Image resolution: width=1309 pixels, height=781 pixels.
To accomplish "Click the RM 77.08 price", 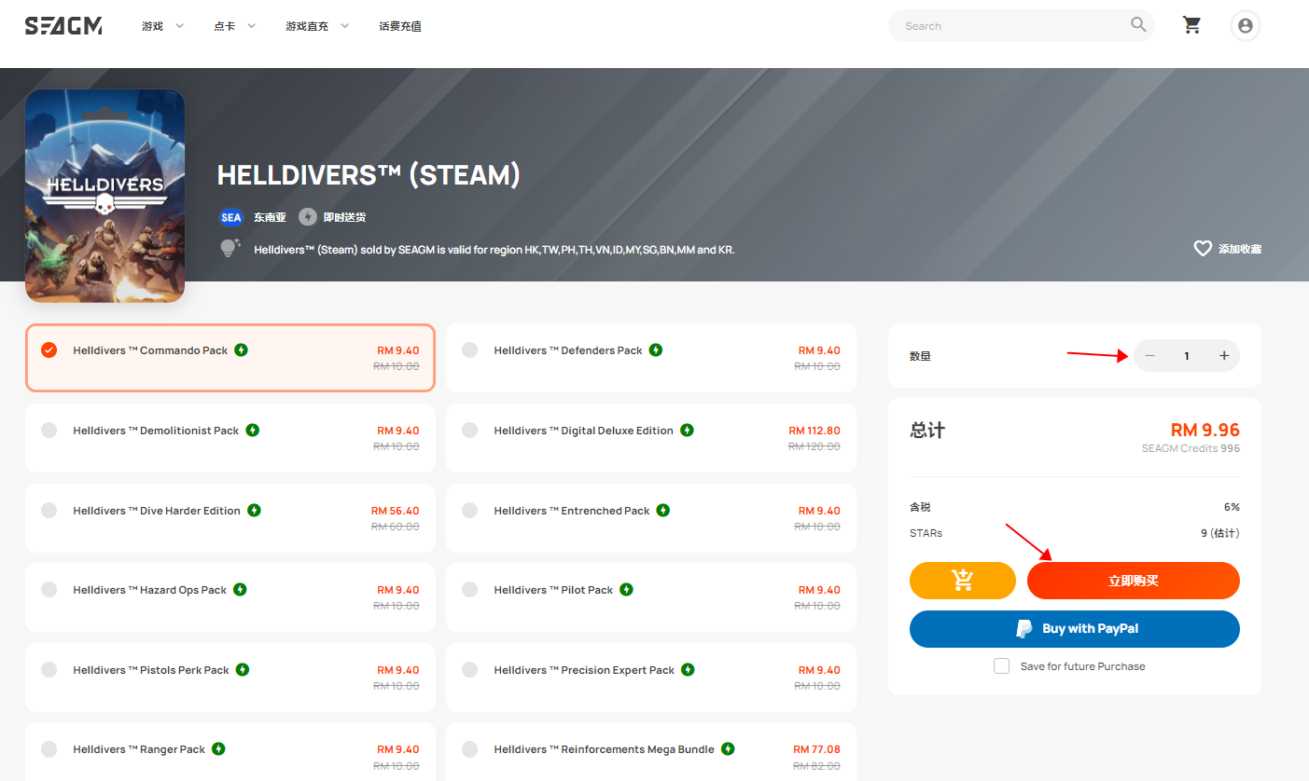I will (816, 749).
